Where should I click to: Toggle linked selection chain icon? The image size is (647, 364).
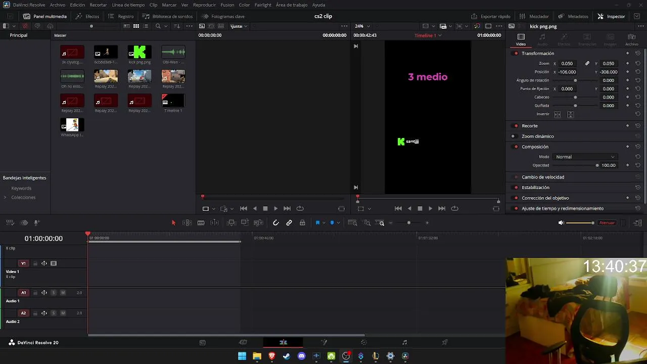(289, 222)
